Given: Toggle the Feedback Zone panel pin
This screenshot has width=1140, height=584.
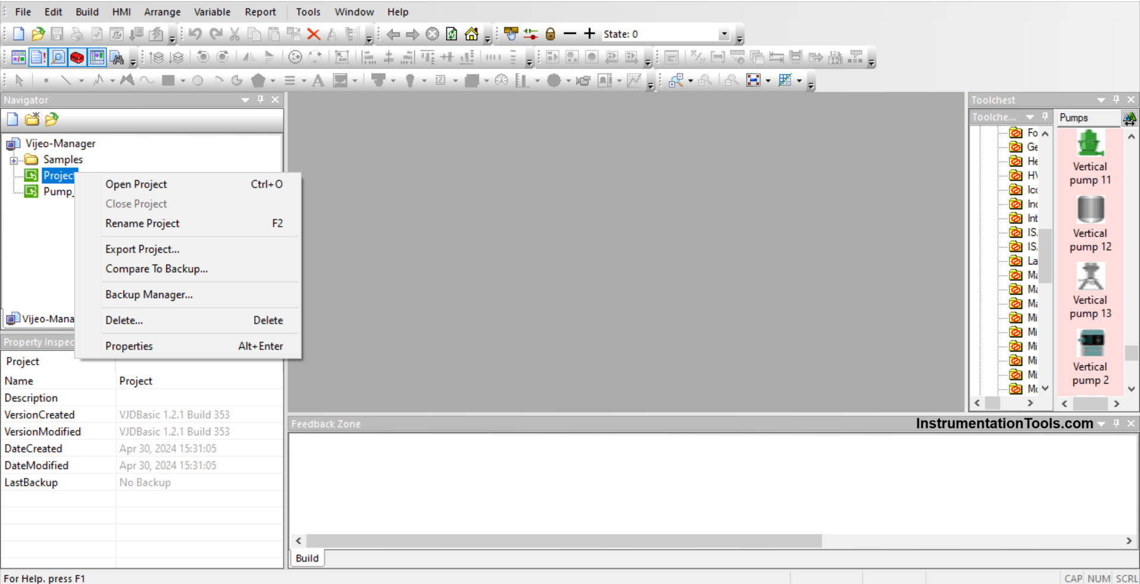Looking at the screenshot, I should [x=1116, y=423].
